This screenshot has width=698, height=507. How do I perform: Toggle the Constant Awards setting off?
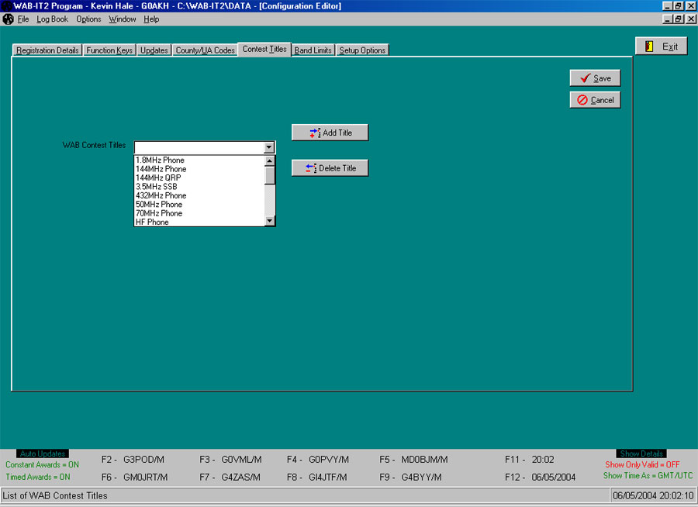(42, 464)
